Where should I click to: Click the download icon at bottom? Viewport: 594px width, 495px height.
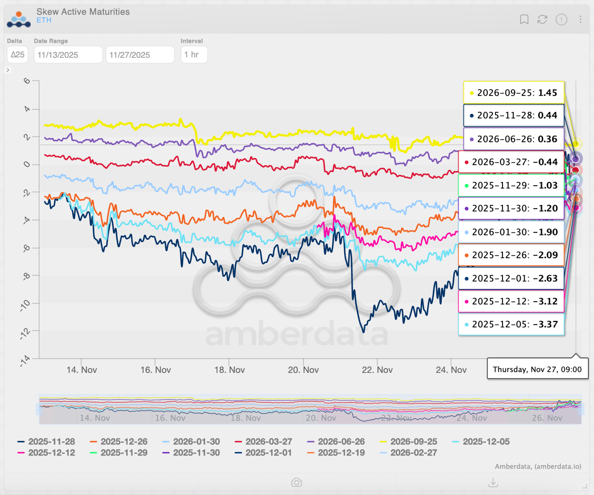point(493,482)
